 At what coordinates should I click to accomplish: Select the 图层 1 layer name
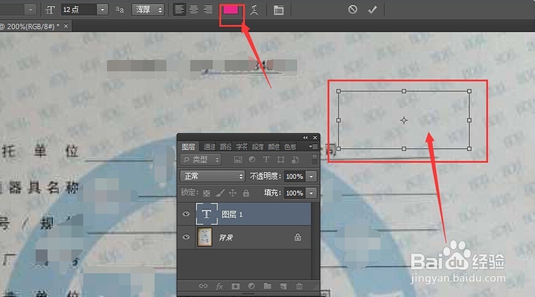(x=232, y=214)
